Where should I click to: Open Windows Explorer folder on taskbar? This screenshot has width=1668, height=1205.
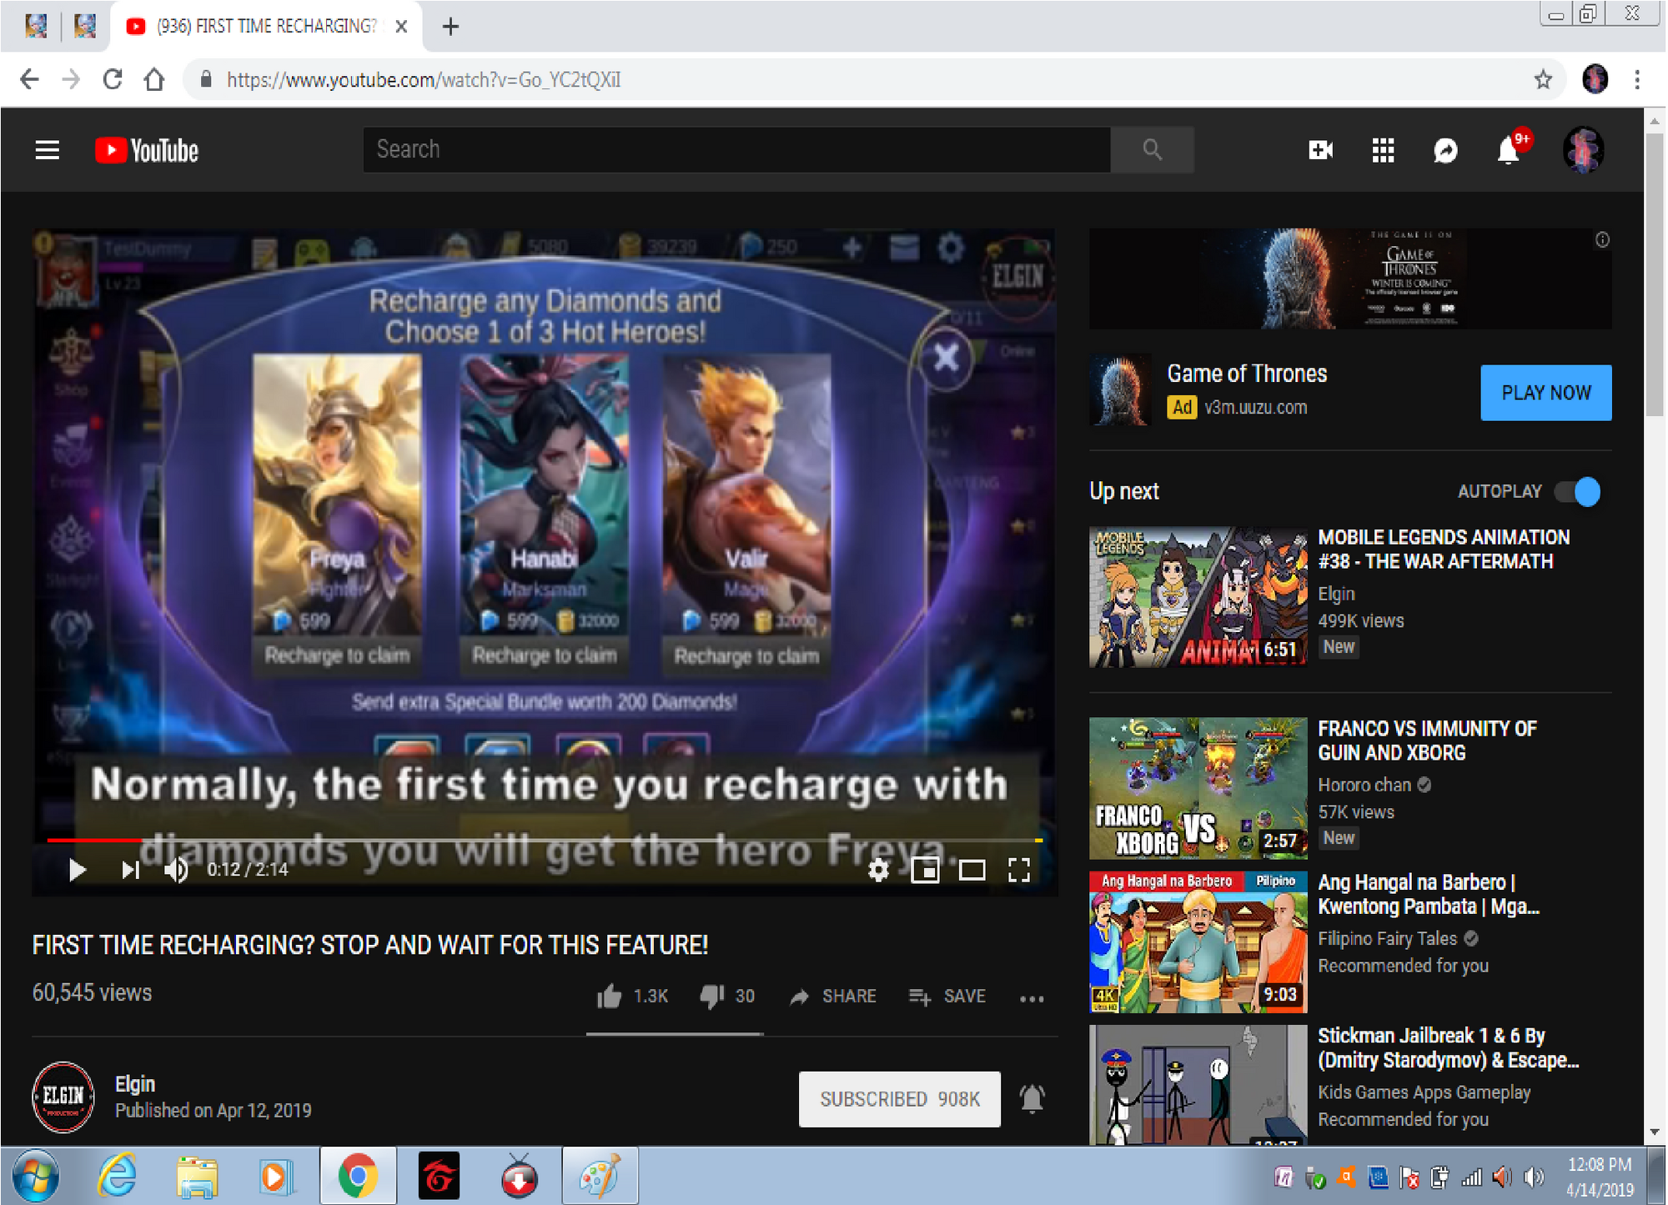[x=197, y=1177]
